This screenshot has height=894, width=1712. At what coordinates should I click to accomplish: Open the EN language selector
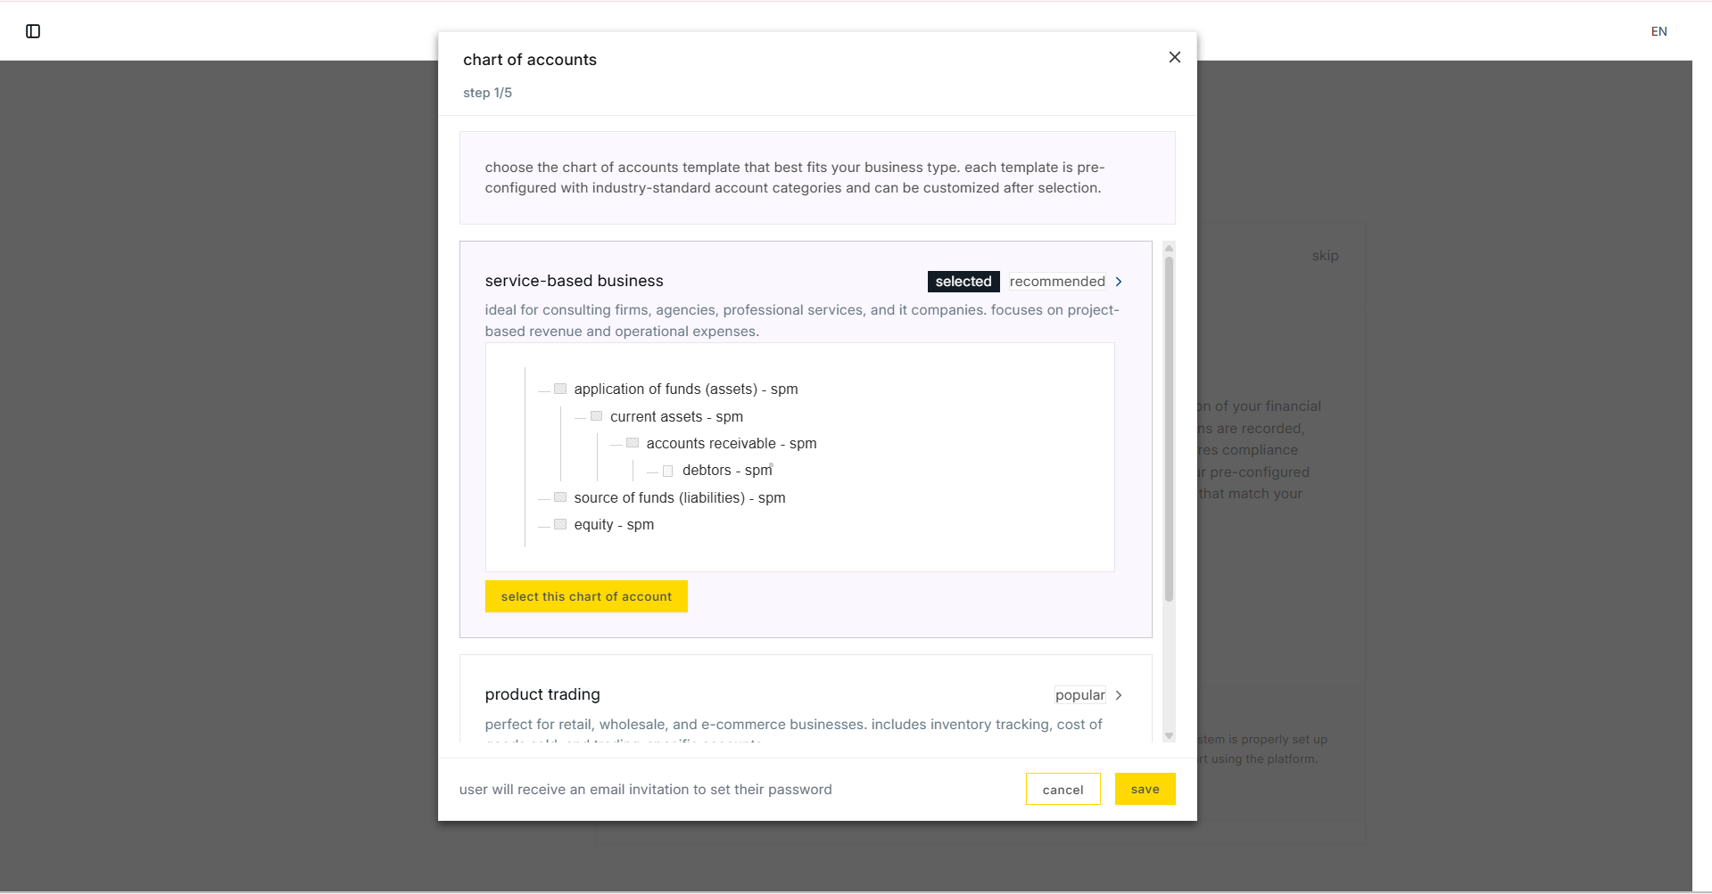(x=1659, y=30)
